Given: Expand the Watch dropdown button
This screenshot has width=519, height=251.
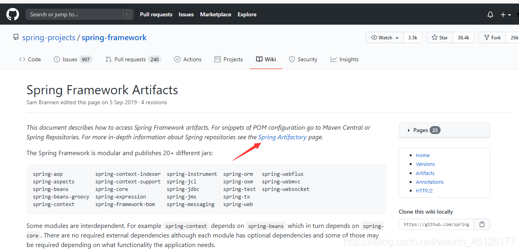Looking at the screenshot, I should [385, 37].
